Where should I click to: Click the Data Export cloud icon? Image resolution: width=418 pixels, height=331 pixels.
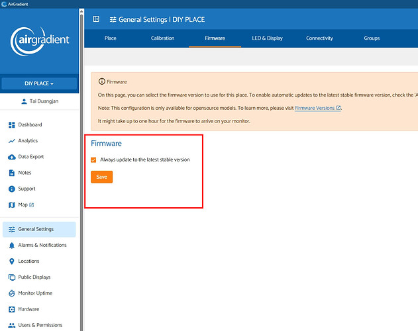pyautogui.click(x=12, y=157)
